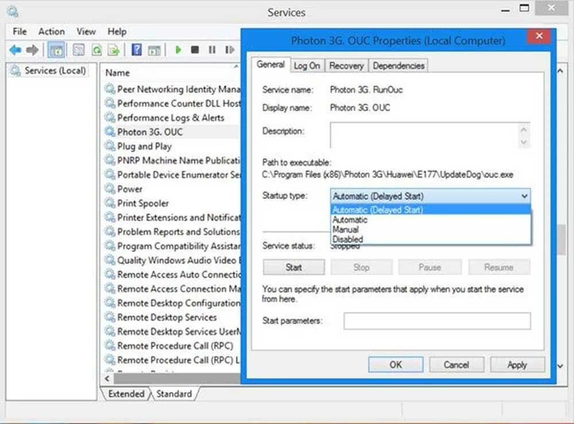The width and height of the screenshot is (574, 424).
Task: Open the File menu
Action: (20, 32)
